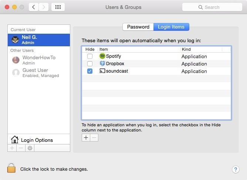Select WonderHowTo Admin user
247x180 pixels.
[x=39, y=60]
